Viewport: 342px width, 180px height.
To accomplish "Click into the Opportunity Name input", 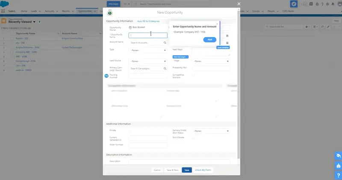I will click(x=148, y=35).
